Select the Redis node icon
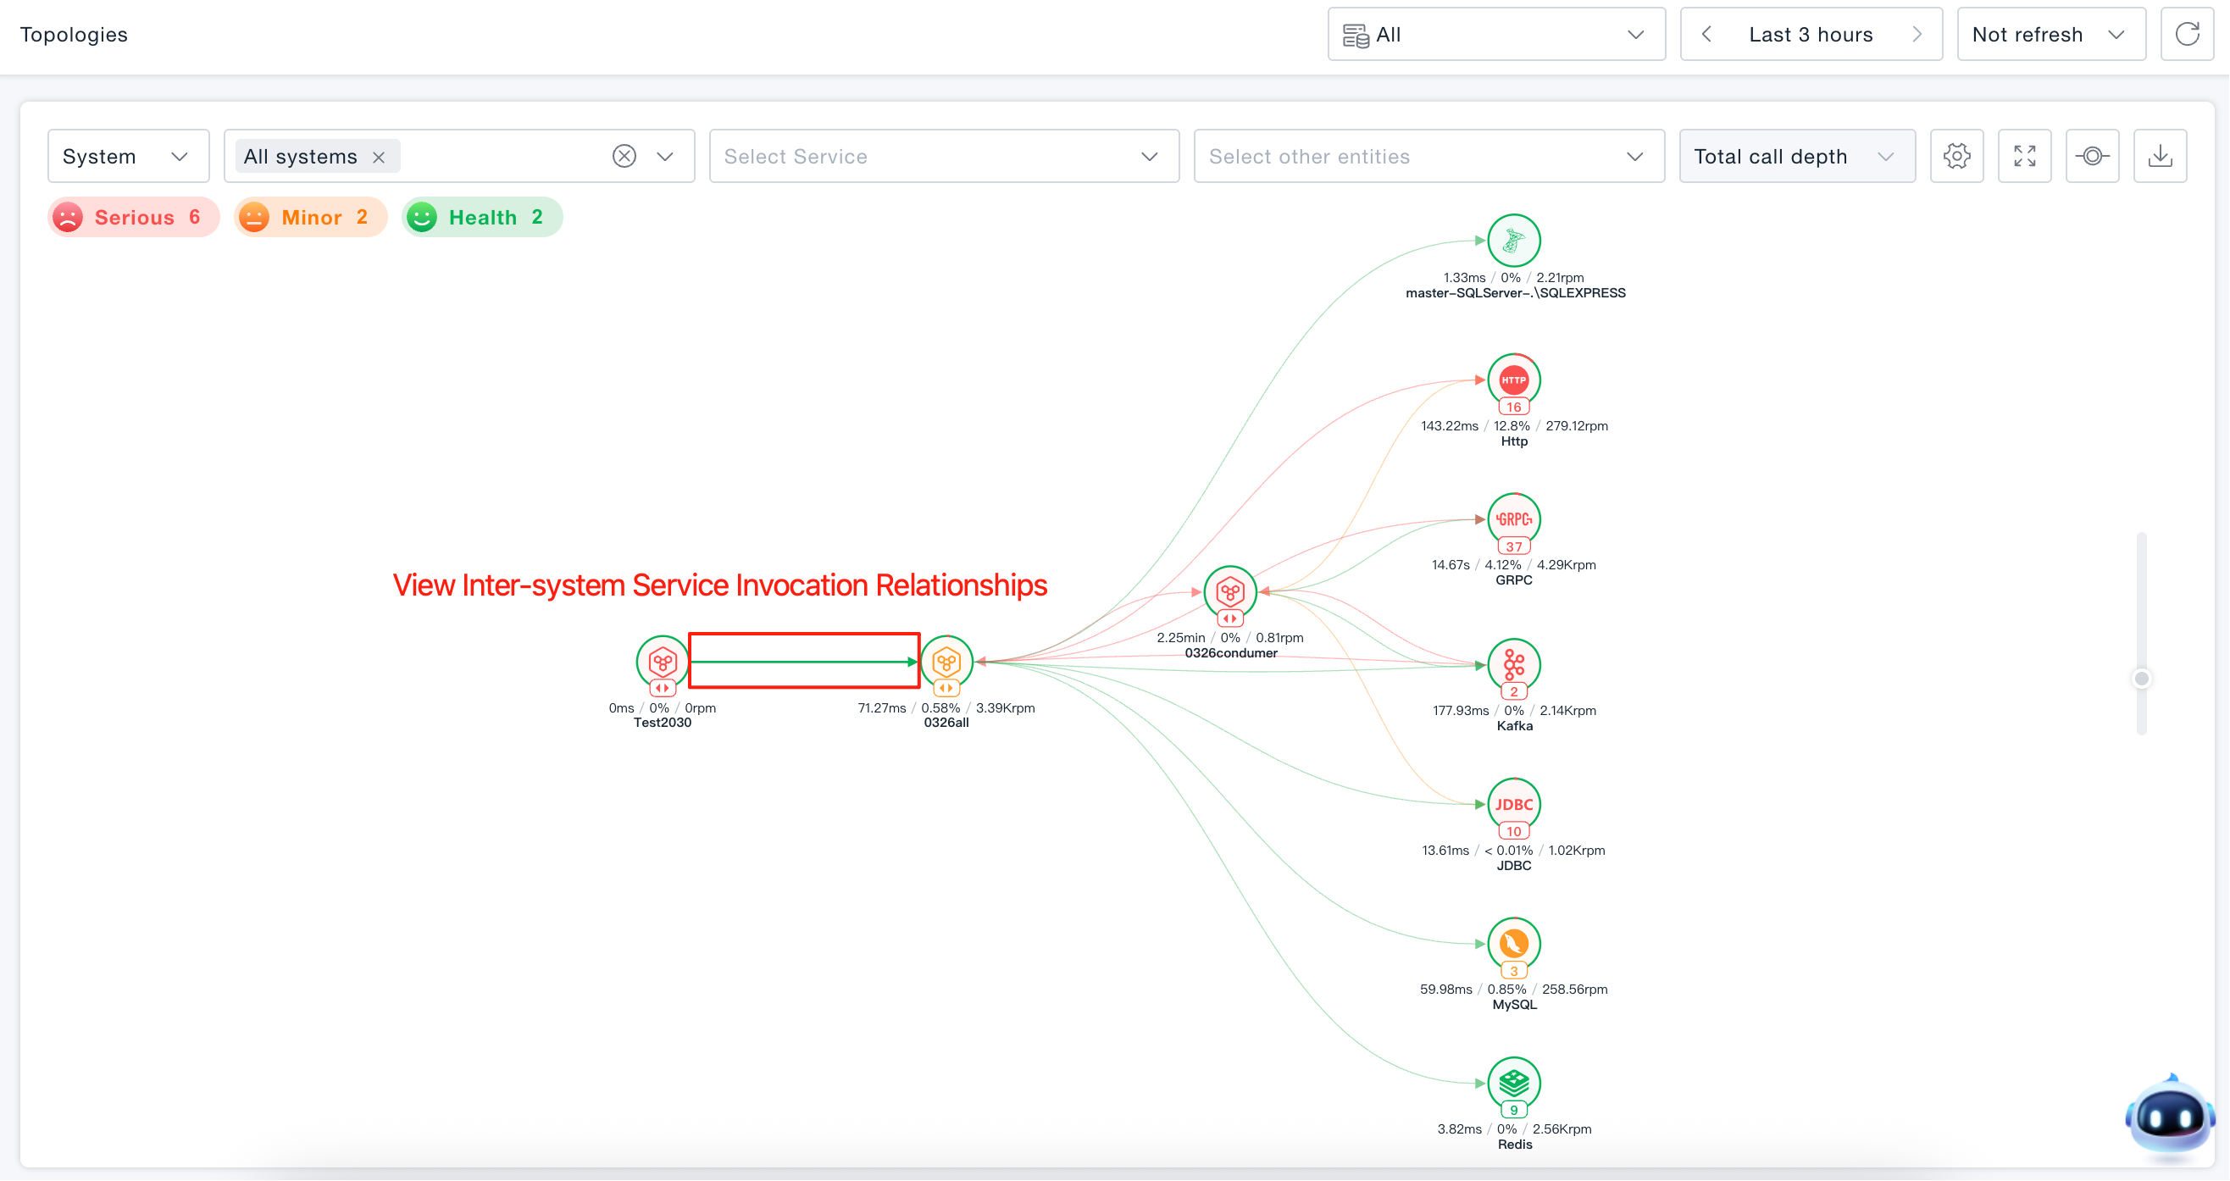This screenshot has height=1181, width=2230. click(x=1513, y=1082)
